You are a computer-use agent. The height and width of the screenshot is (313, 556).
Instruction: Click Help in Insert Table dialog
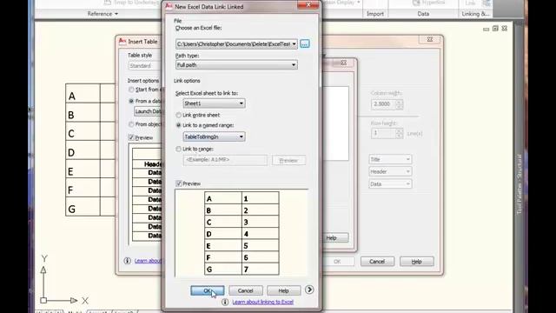[x=417, y=262]
